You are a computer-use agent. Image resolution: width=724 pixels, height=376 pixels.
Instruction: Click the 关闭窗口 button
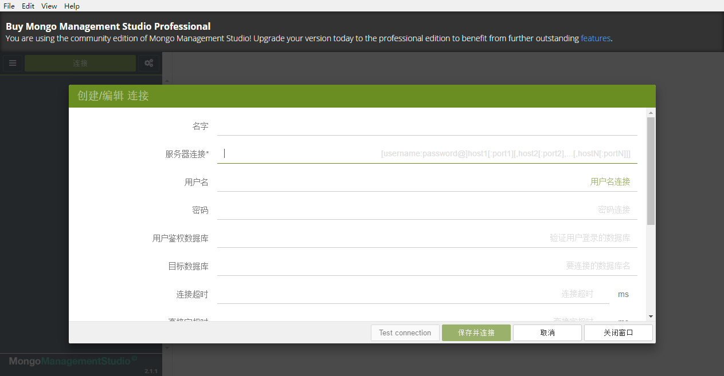[618, 333]
